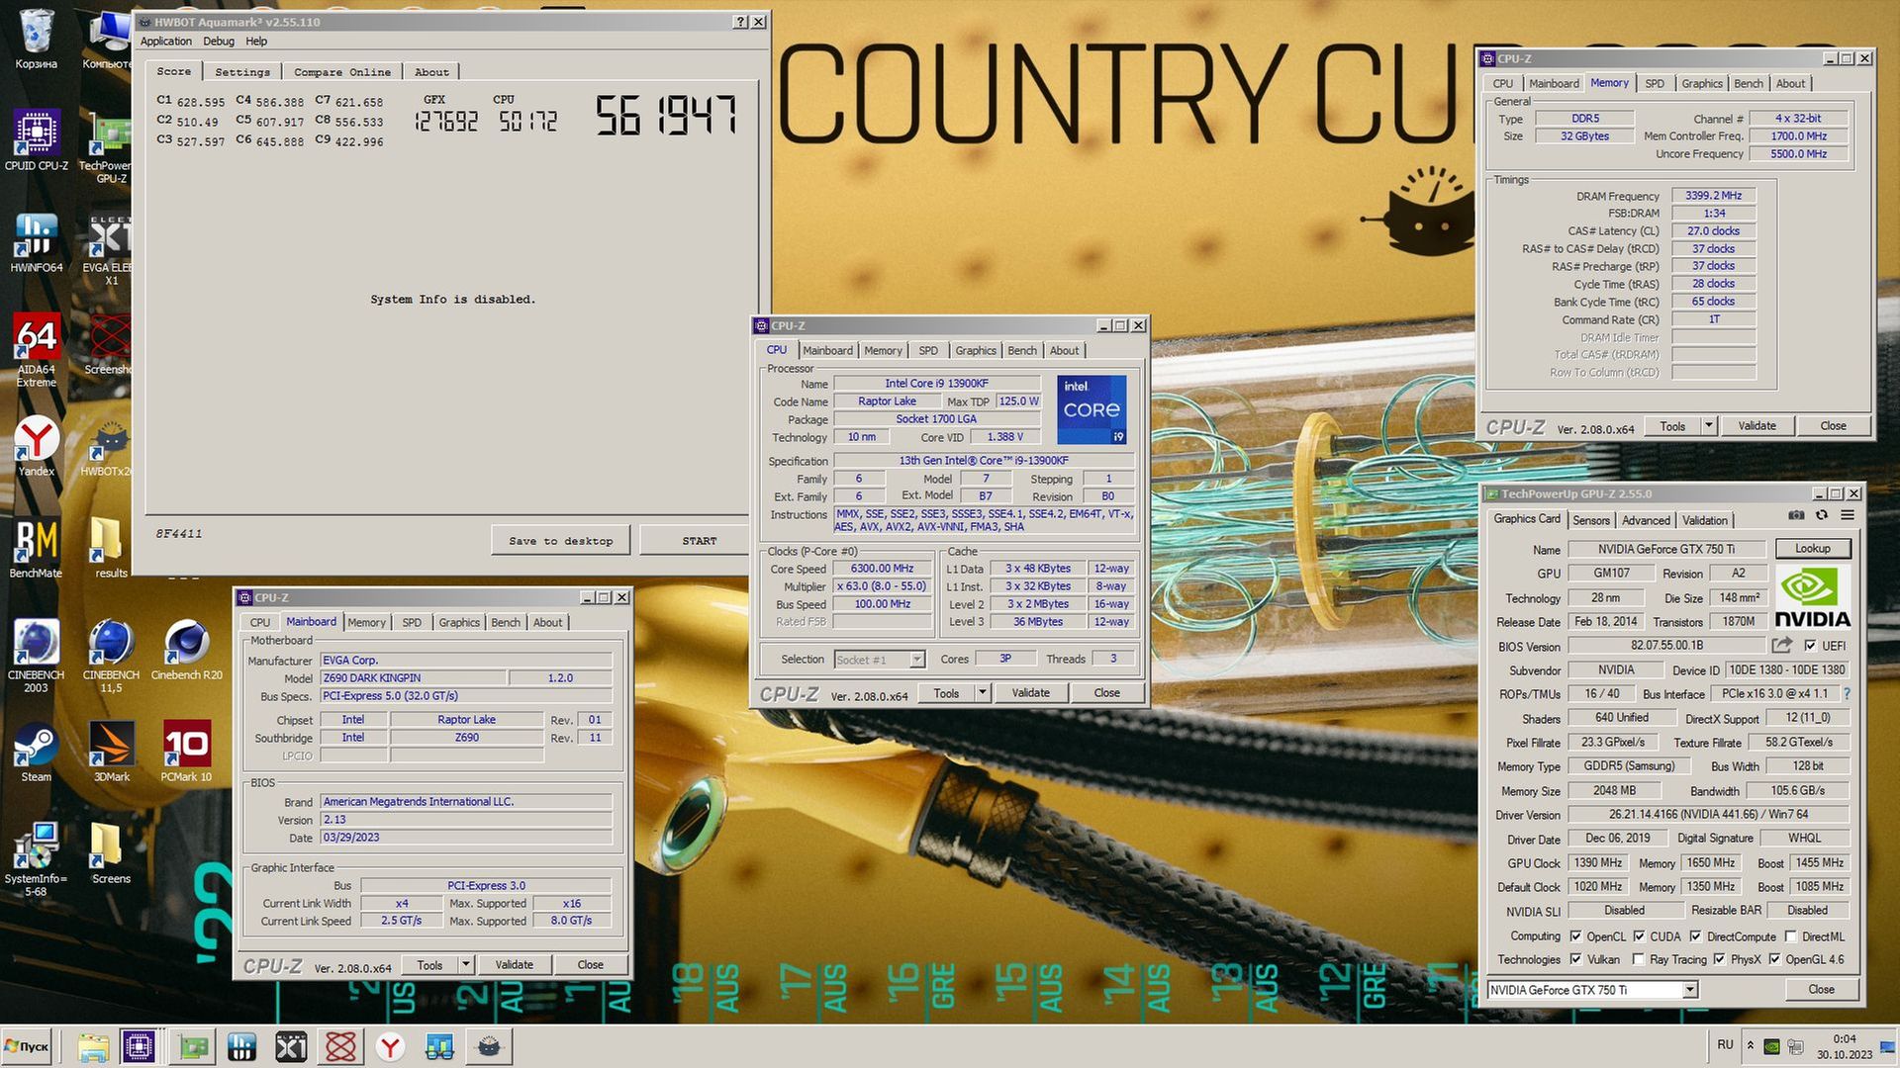Click Validate in Mainboard CPU-Z window

514,965
